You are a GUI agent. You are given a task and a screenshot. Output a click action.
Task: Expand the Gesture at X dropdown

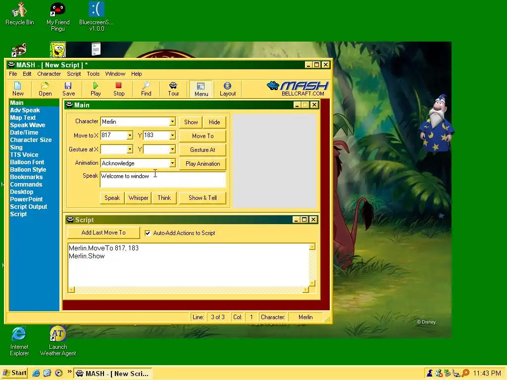(130, 149)
